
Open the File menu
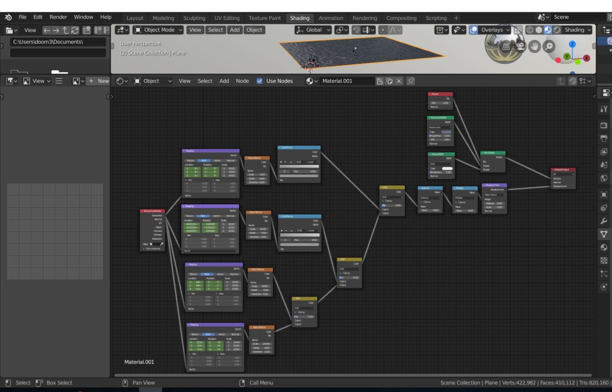click(22, 17)
